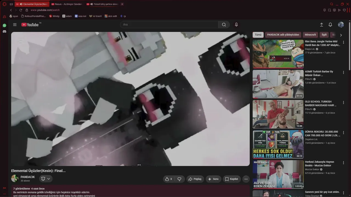Open WhatsApp in the Opera sidebar

[x=4, y=25]
